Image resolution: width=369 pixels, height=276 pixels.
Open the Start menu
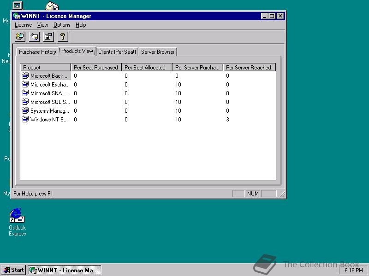coord(13,270)
